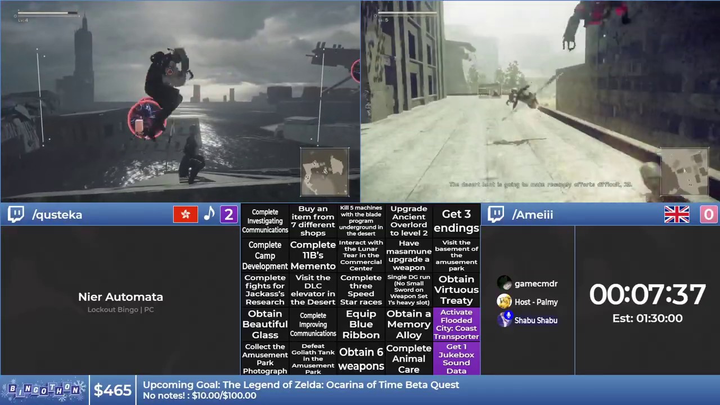
Task: Click qusteka's purple score box showing 2
Action: (229, 214)
